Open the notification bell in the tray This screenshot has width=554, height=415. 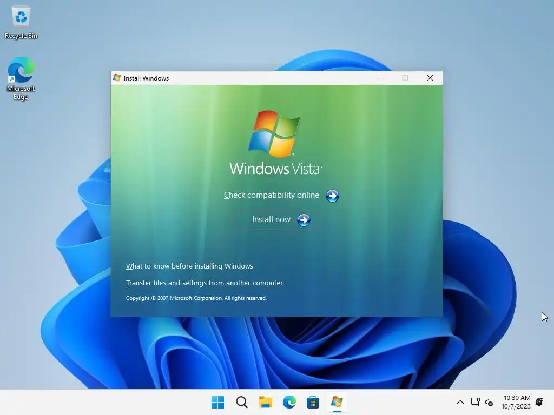tap(539, 402)
